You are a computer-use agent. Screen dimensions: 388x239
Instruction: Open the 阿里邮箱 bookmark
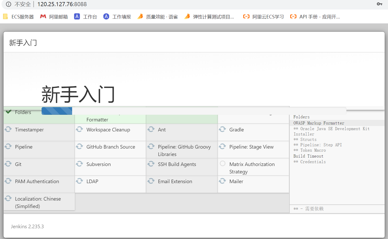(54, 17)
